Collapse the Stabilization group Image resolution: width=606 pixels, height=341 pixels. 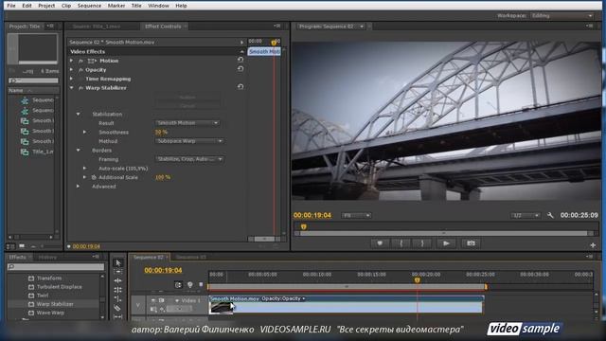(x=78, y=114)
